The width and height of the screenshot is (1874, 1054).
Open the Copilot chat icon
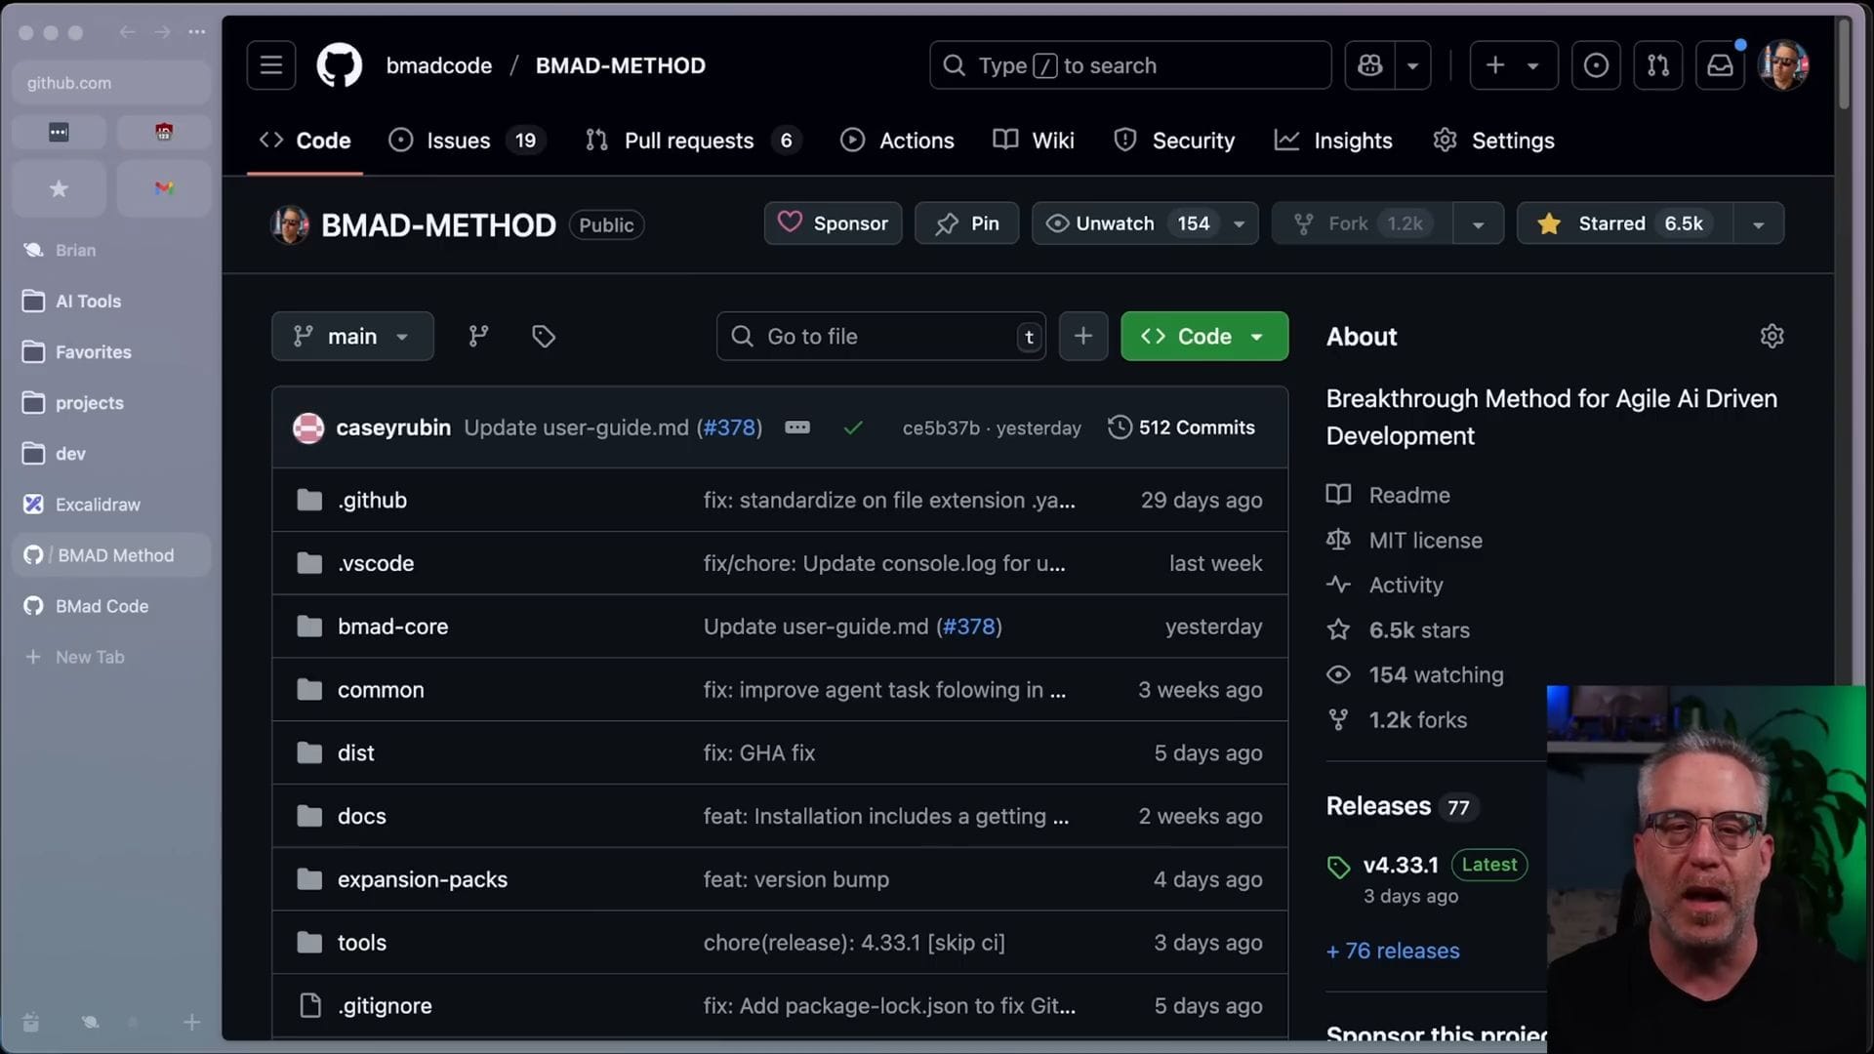point(1369,65)
